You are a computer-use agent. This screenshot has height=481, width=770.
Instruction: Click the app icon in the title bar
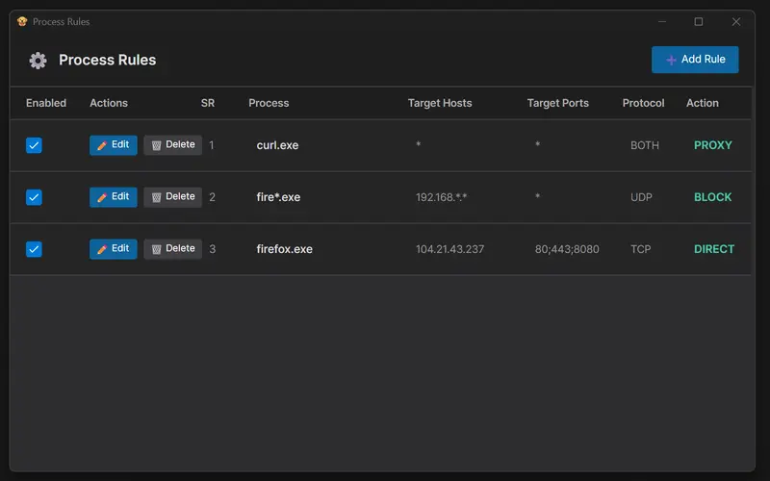22,21
